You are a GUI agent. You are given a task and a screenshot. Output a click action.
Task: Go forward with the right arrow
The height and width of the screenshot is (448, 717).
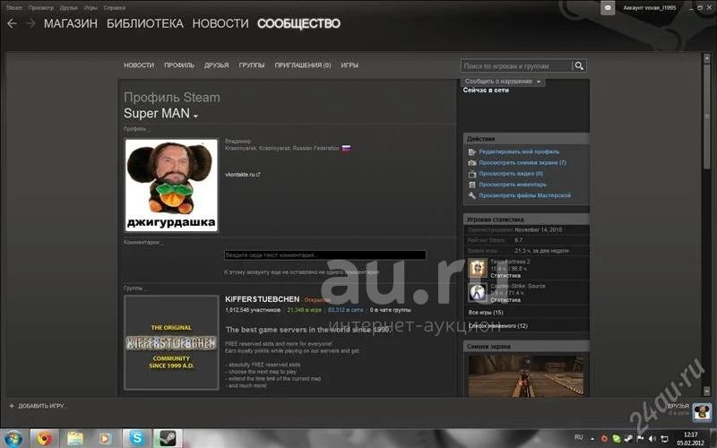point(30,23)
